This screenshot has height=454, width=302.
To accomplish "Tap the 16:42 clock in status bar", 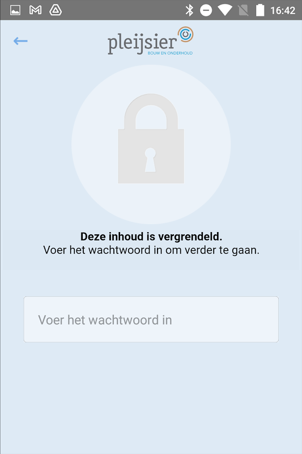I will pyautogui.click(x=283, y=11).
